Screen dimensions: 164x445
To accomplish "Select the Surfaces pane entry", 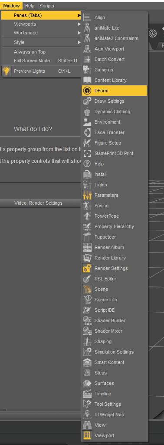I will [x=115, y=383].
